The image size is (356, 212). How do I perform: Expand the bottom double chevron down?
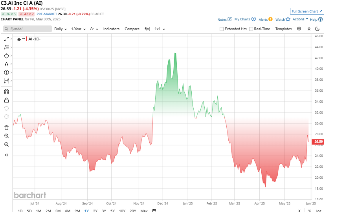pos(299,211)
